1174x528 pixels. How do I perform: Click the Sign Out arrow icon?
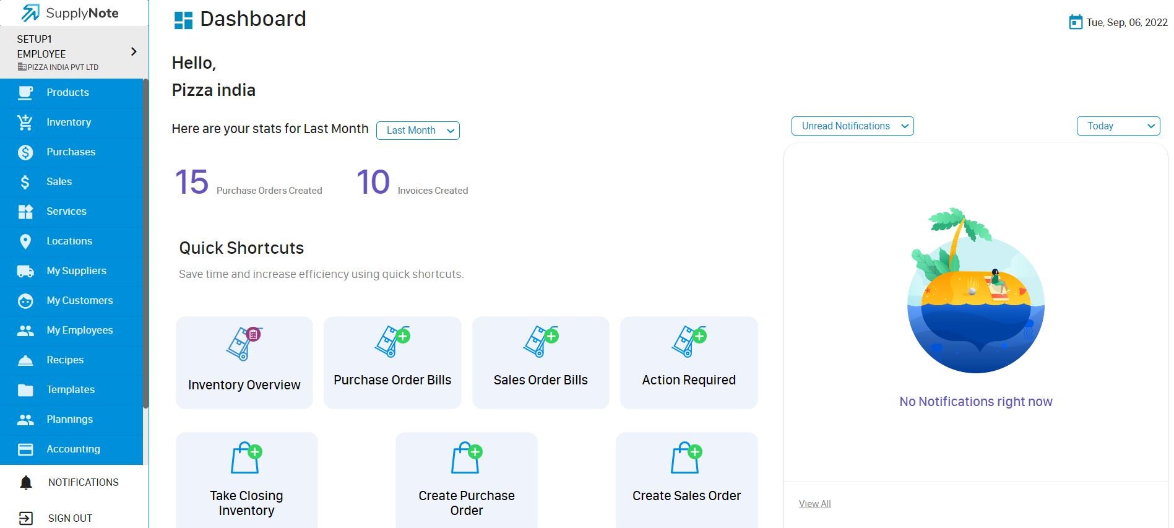click(26, 519)
